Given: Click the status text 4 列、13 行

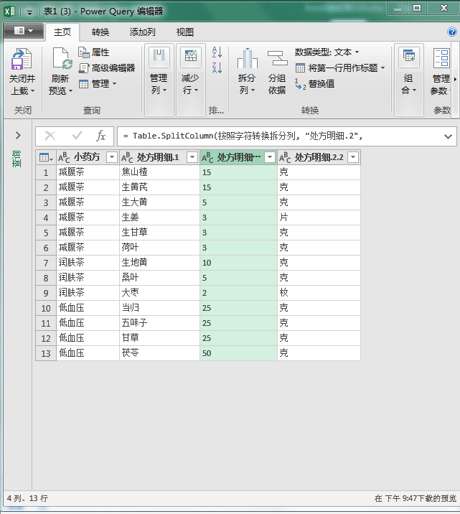Looking at the screenshot, I should (27, 498).
